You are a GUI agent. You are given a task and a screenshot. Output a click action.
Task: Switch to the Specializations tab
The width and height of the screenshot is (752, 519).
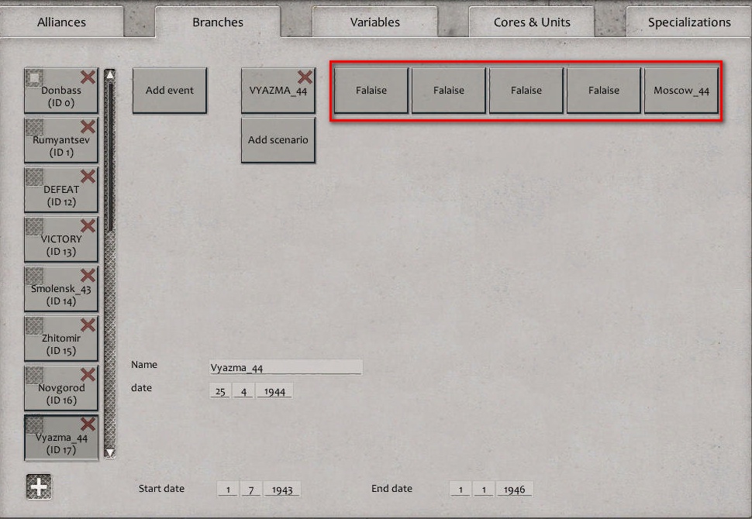tap(688, 22)
